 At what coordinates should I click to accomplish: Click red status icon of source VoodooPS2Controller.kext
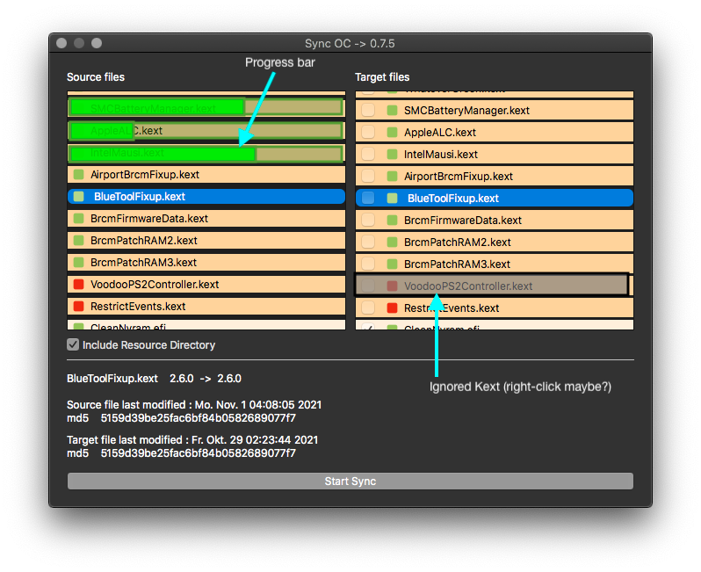(79, 284)
